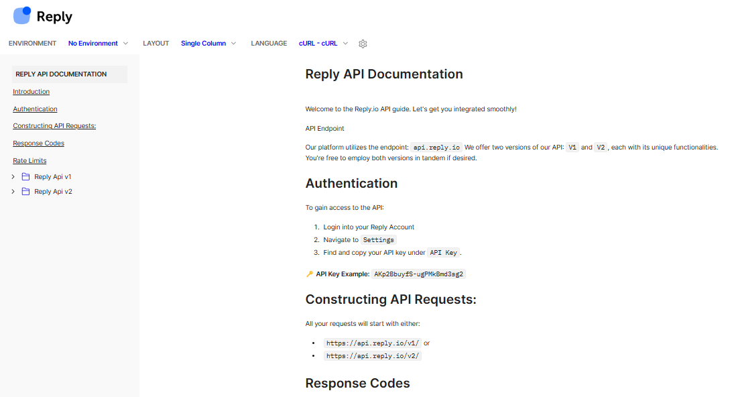Select the Reply Api v1 tree item
The width and height of the screenshot is (734, 397).
(x=53, y=176)
